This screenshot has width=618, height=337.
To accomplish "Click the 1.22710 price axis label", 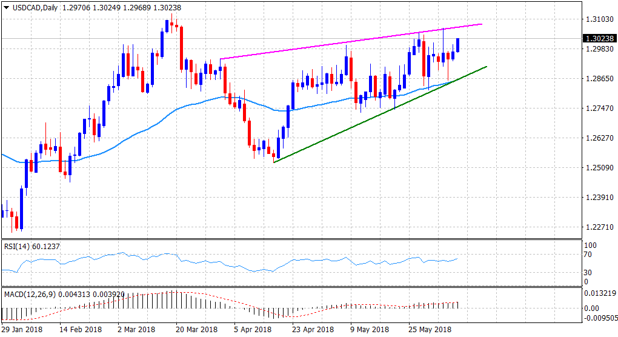I will tap(599, 227).
